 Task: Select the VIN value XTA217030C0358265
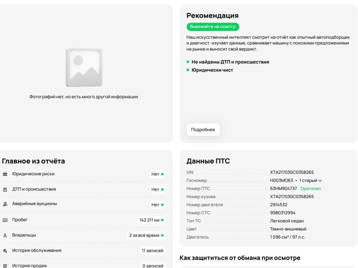(x=292, y=172)
